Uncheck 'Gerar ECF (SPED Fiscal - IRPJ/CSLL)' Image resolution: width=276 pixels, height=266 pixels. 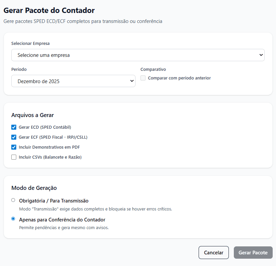(14, 137)
